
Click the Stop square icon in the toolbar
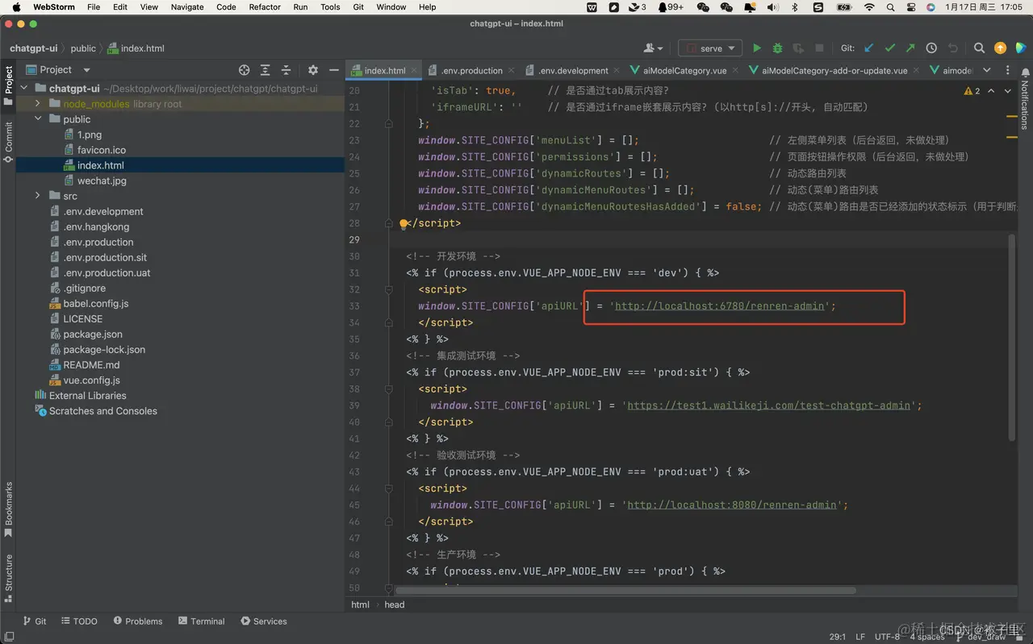point(819,48)
